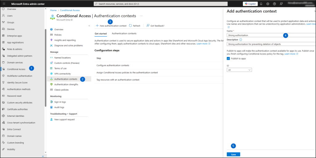The width and height of the screenshot is (316, 158).
Task: Open the app launcher waffle icon
Action: pos(4,4)
